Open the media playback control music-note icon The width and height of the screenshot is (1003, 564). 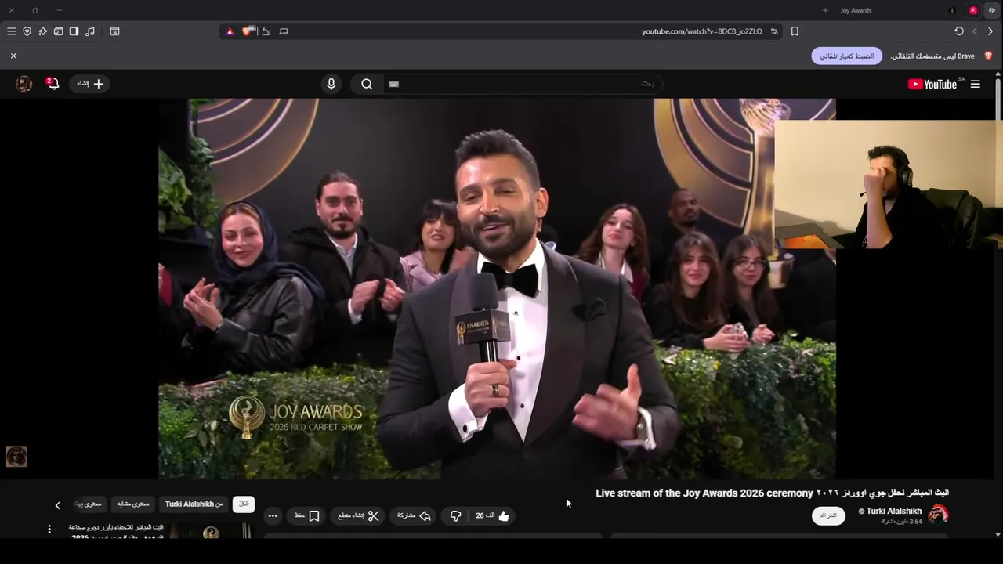click(90, 31)
